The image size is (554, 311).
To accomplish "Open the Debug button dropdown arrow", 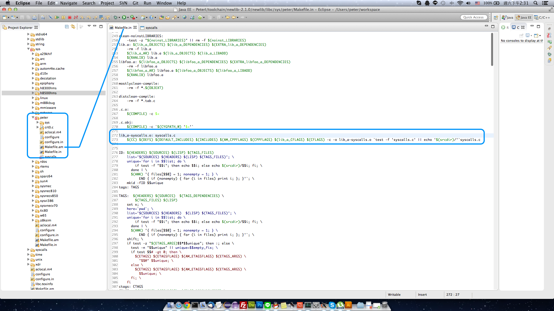I will pos(119,18).
